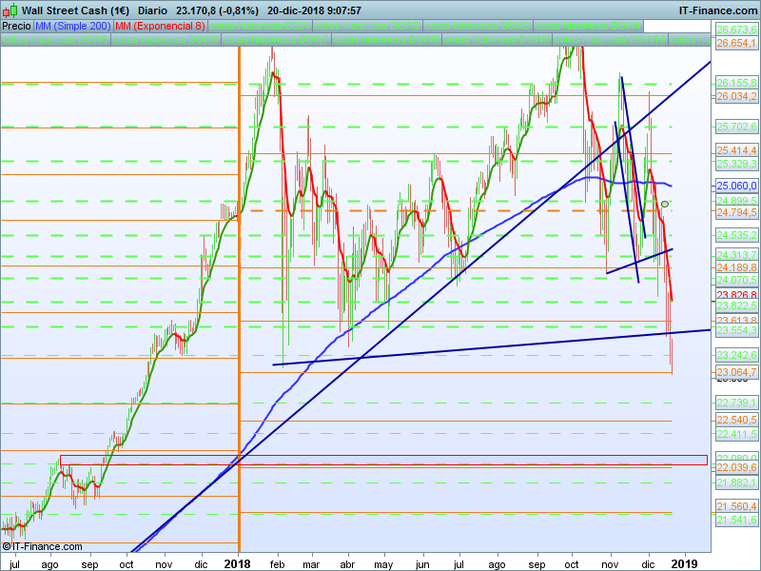
Task: Select the cotas historicas DOW9 indicator label
Action: 496,39
